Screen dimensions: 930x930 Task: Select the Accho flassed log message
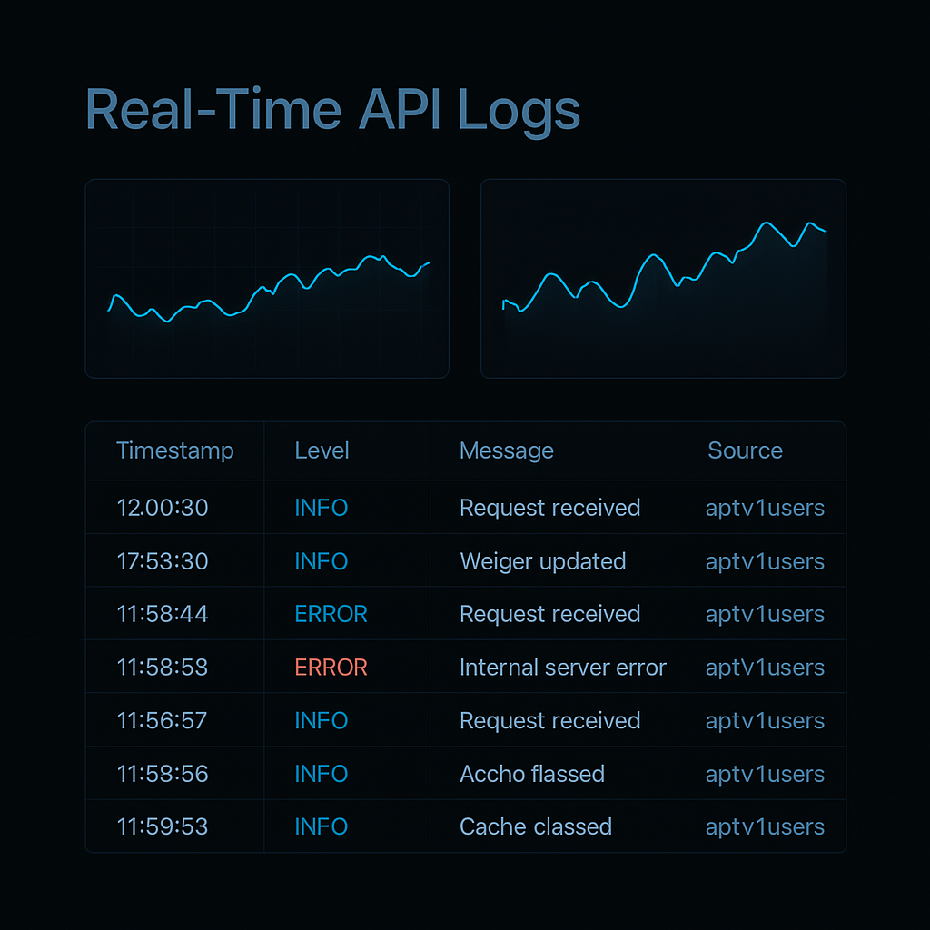(x=532, y=774)
